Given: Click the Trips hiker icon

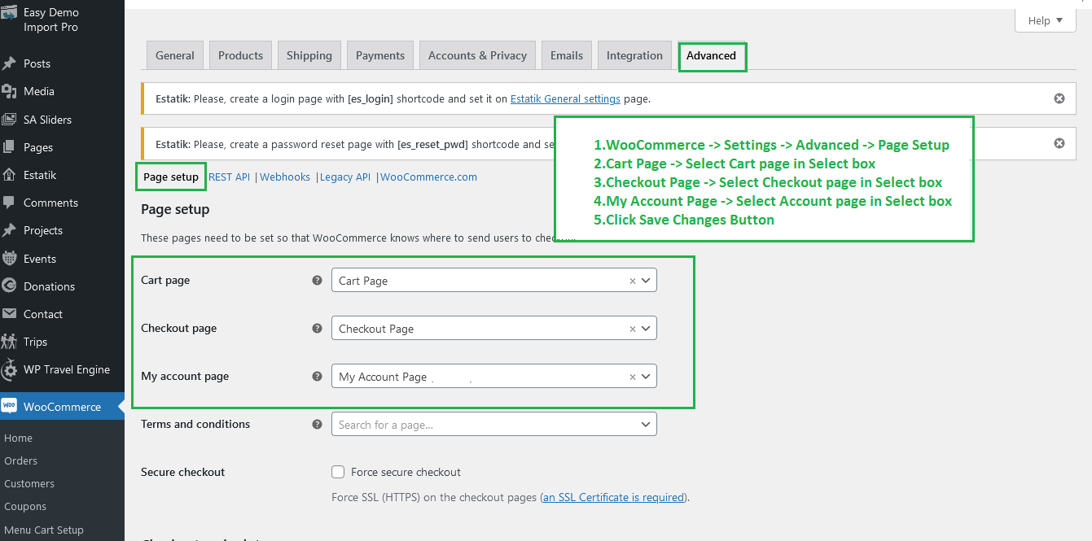Looking at the screenshot, I should tap(10, 342).
